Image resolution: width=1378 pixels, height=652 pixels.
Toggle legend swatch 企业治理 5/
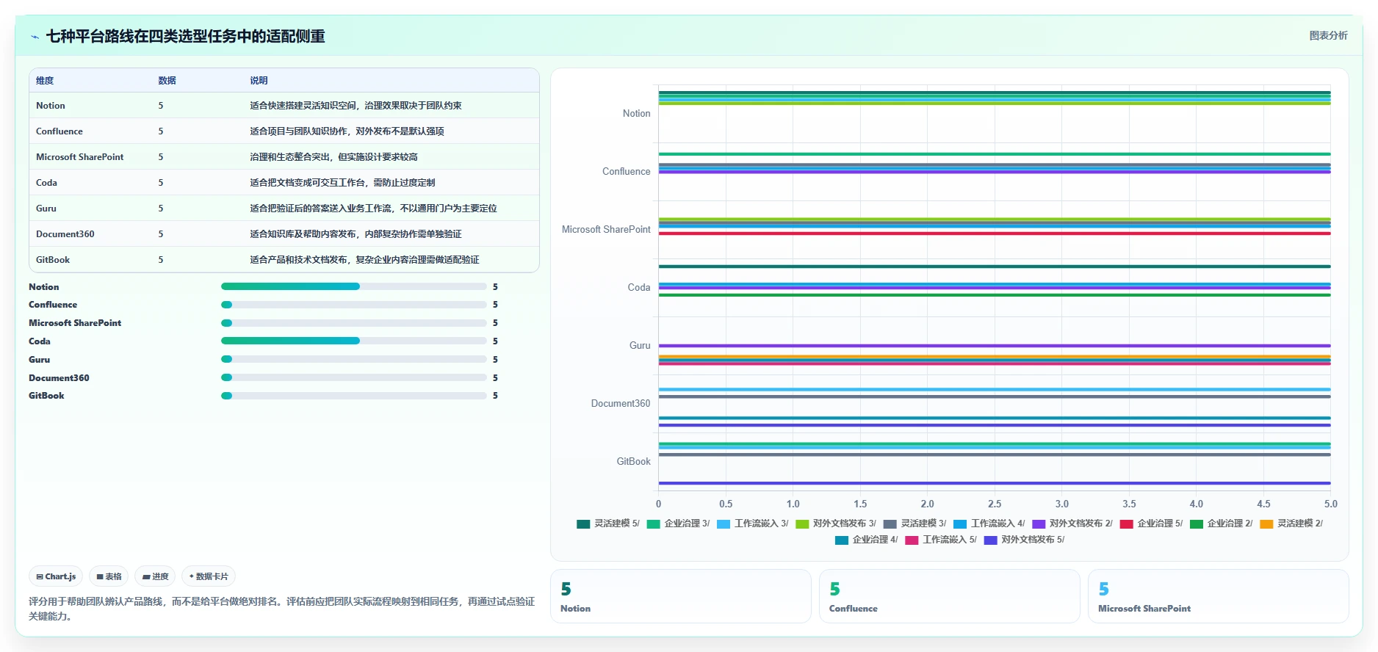pyautogui.click(x=1127, y=524)
